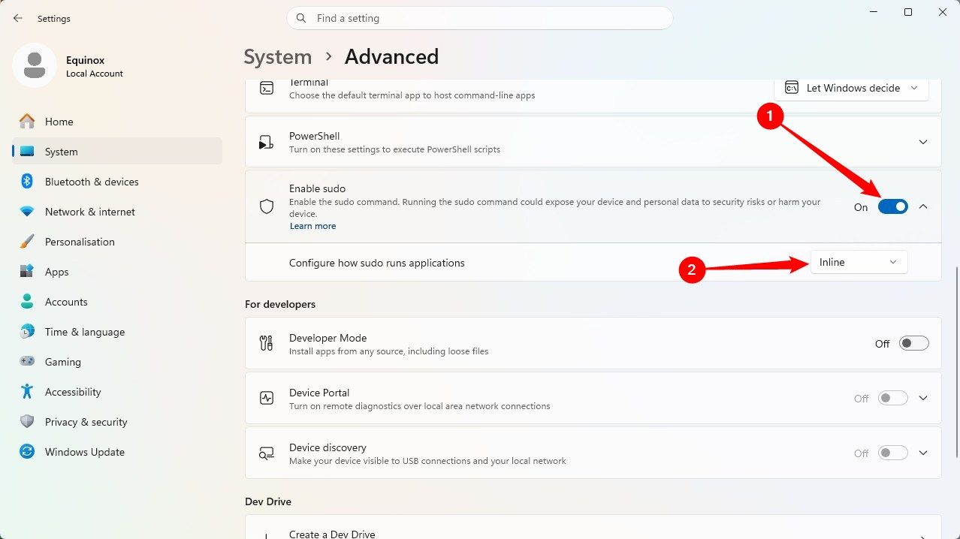
Task: Click Configure how sudo runs applications text
Action: 377,263
